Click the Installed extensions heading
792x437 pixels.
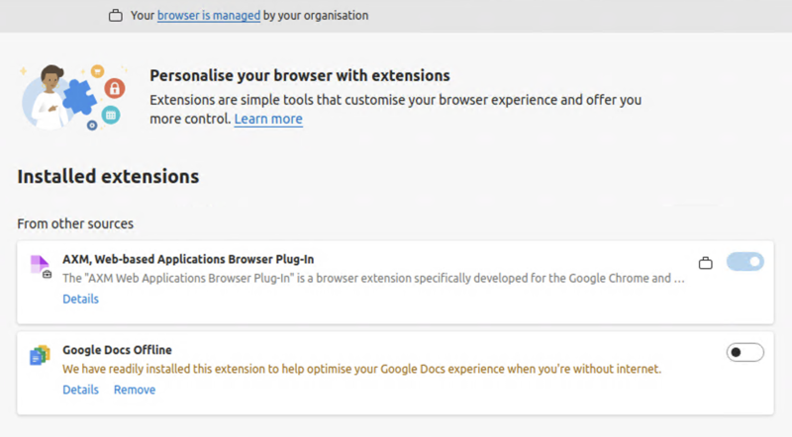(108, 177)
